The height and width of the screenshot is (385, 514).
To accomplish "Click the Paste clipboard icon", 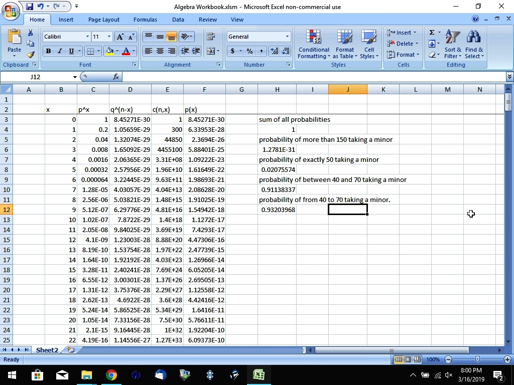I will pyautogui.click(x=14, y=37).
